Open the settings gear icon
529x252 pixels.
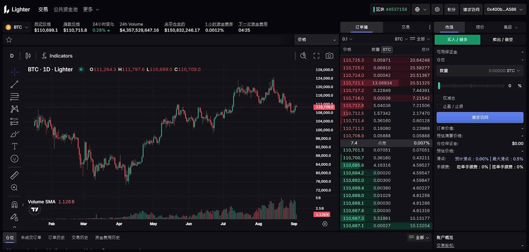coord(437,9)
